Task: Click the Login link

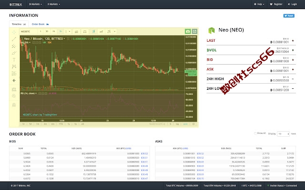Action: [x=292, y=4]
